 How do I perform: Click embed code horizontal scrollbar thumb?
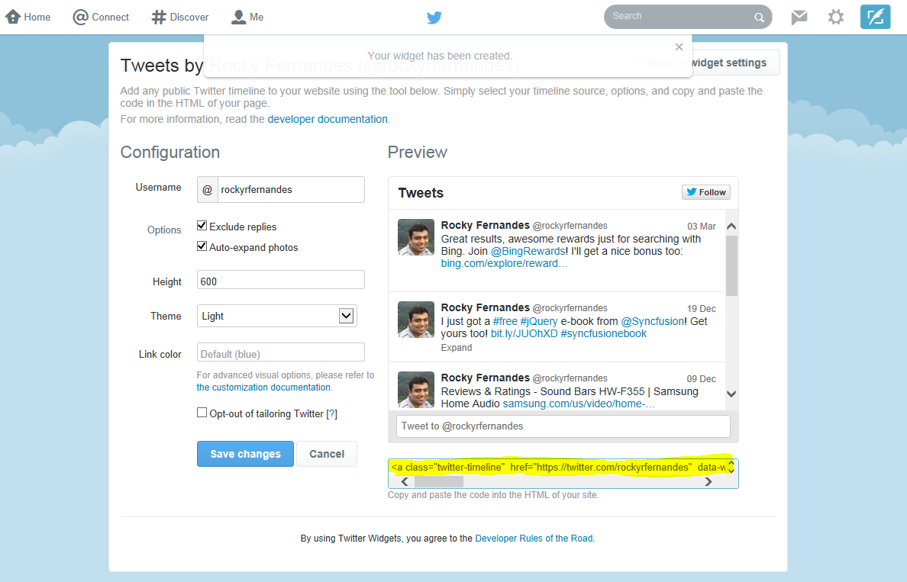click(439, 481)
